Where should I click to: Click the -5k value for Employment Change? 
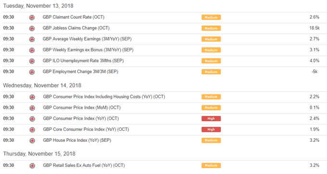[x=314, y=71]
